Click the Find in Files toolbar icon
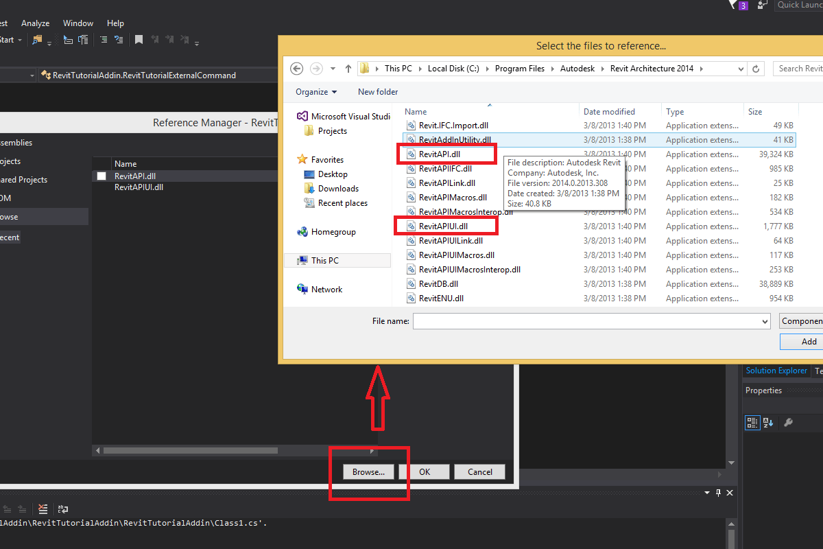Screen dimensions: 823x549 pyautogui.click(x=37, y=40)
